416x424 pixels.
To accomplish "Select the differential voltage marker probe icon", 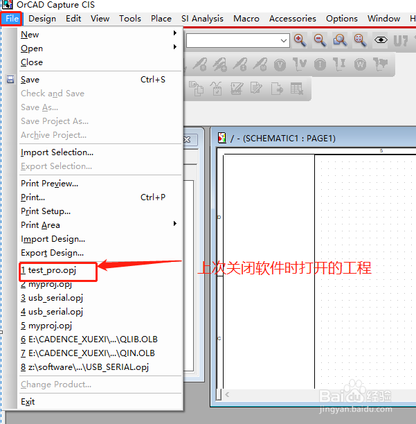I will click(220, 64).
